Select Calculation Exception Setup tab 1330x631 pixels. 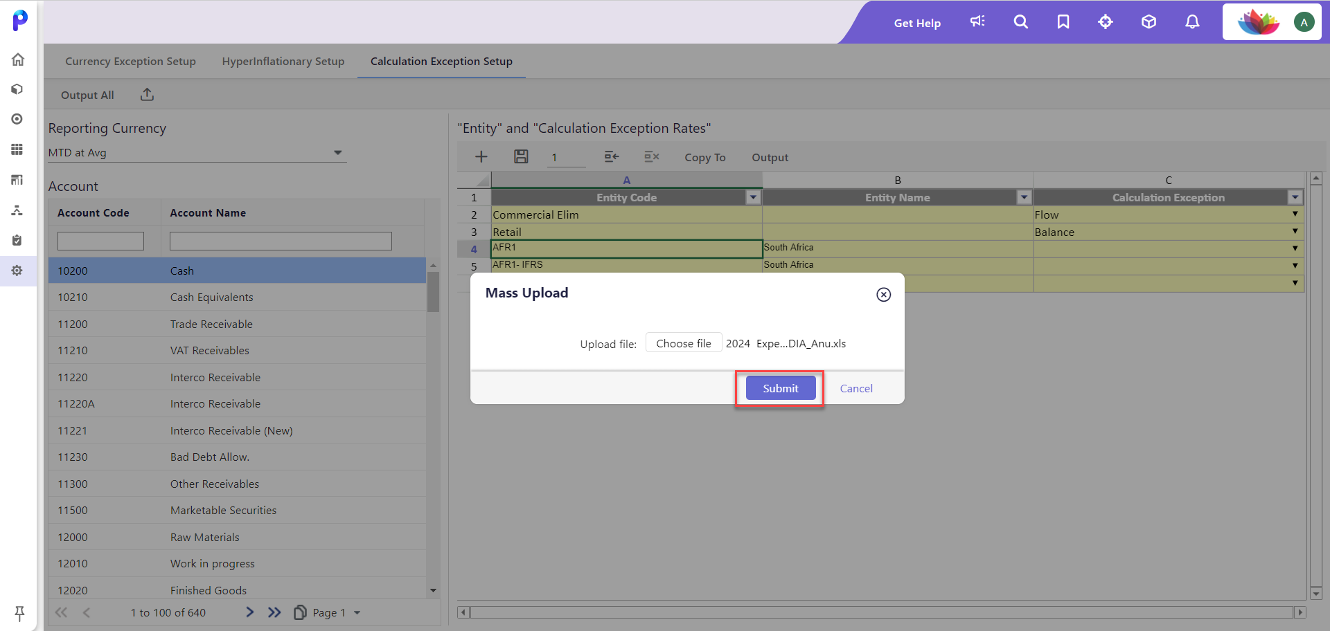(x=441, y=61)
